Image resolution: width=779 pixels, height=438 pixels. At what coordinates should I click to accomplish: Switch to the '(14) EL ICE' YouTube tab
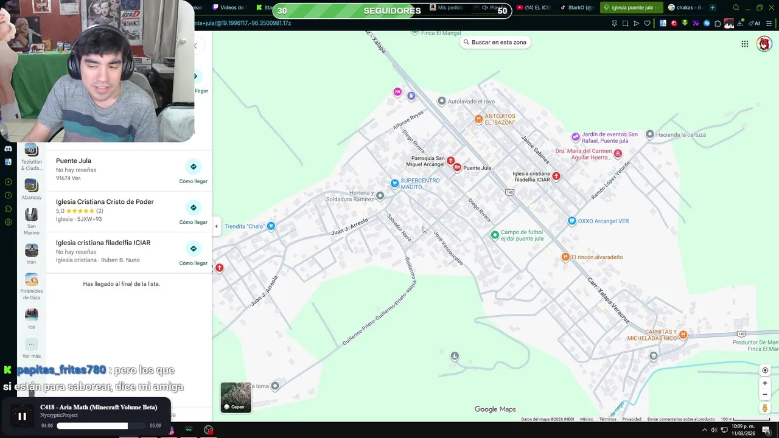534,7
